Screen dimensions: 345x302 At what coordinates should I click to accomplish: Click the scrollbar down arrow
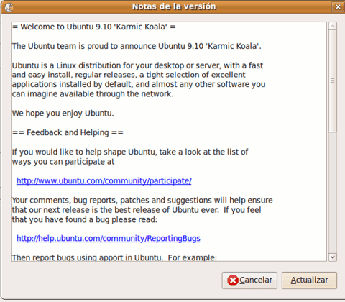(x=333, y=257)
